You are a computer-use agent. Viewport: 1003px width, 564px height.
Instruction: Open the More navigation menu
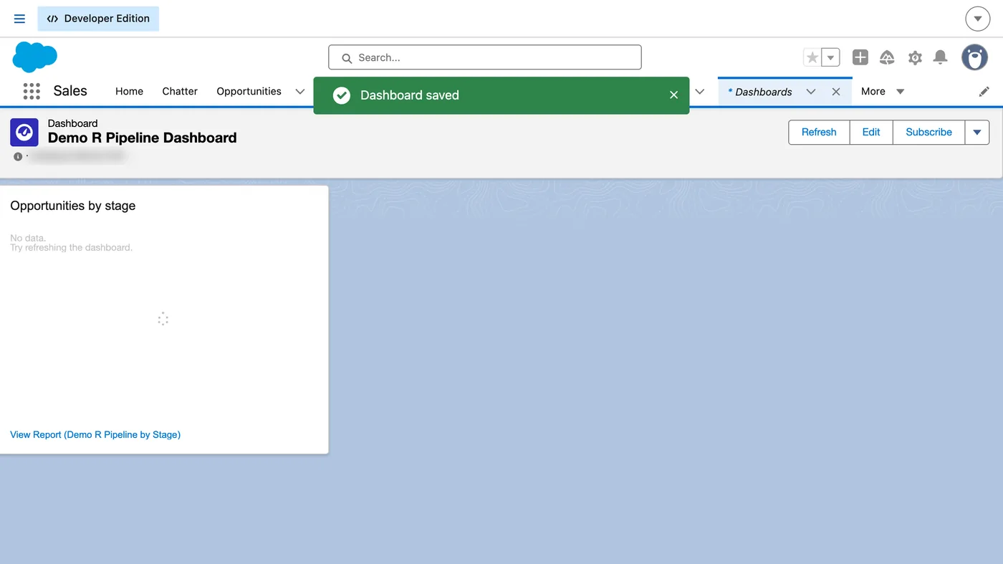(883, 91)
